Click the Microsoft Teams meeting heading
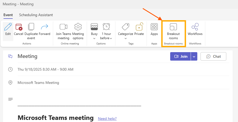Screen dimensions: 238x122 [56, 118]
